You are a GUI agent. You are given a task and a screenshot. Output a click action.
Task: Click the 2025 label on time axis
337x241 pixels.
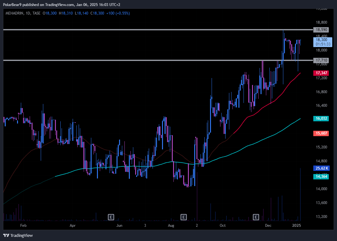pyautogui.click(x=297, y=226)
